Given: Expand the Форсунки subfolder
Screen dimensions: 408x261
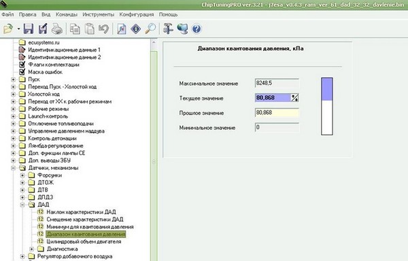Looking at the screenshot, I should [x=22, y=175].
